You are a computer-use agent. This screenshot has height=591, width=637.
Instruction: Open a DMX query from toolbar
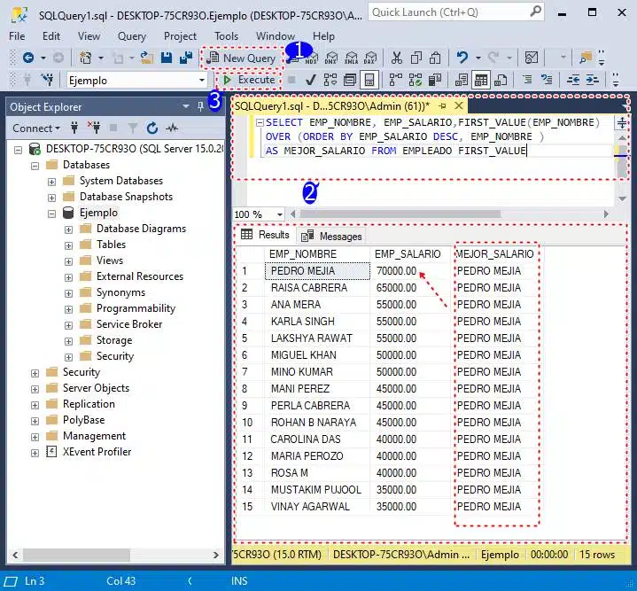pos(331,58)
